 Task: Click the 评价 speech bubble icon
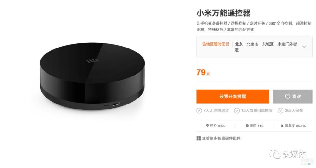[207, 126]
